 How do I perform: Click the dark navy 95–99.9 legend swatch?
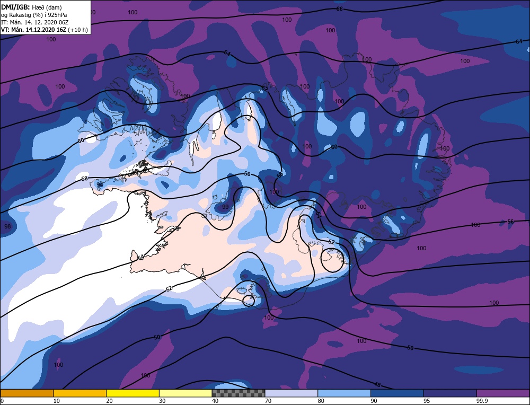pos(450,393)
